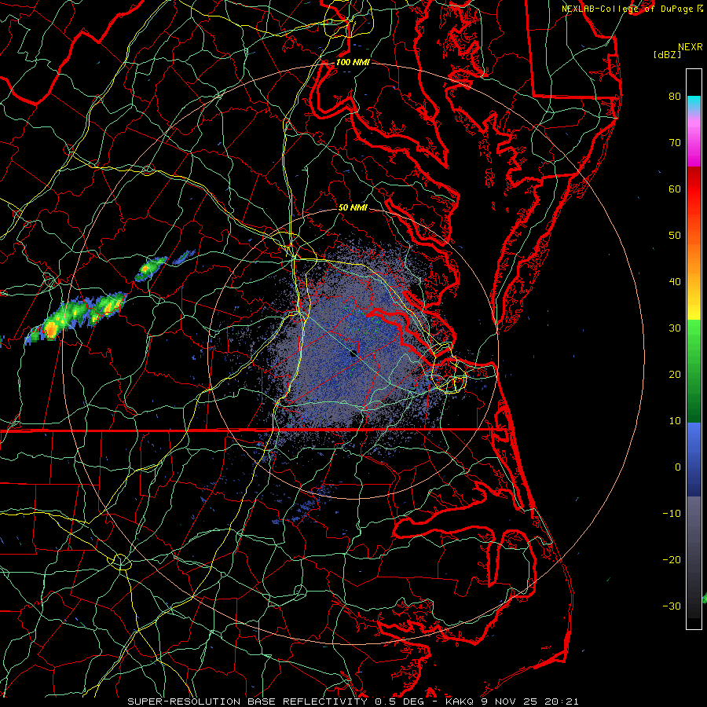Click the 10 value on the dBZ scale
The height and width of the screenshot is (707, 707).
click(x=675, y=421)
